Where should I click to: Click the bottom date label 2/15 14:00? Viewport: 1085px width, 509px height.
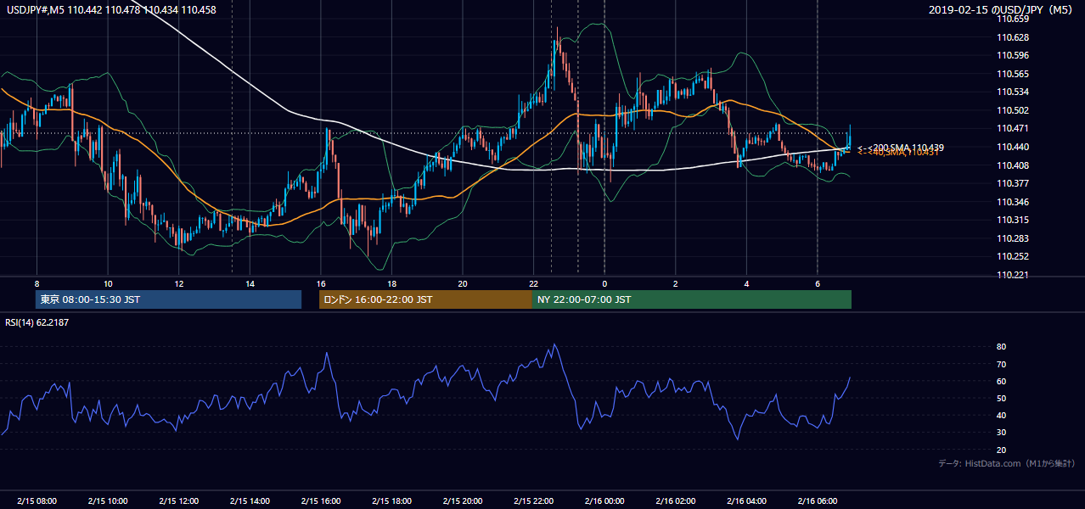250,501
